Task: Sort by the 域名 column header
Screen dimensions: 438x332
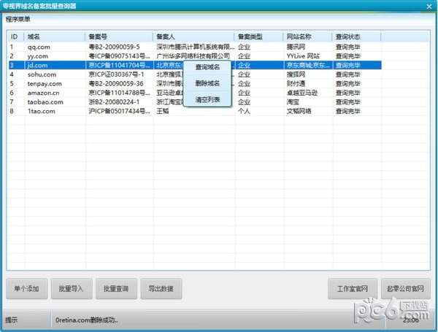Action: (x=55, y=36)
